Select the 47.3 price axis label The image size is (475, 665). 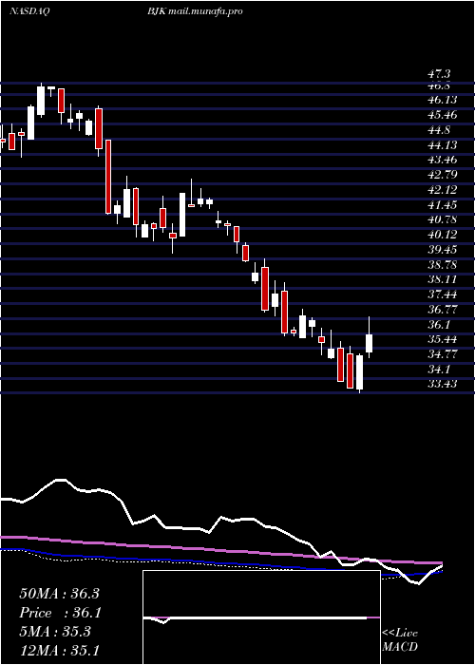pos(439,75)
